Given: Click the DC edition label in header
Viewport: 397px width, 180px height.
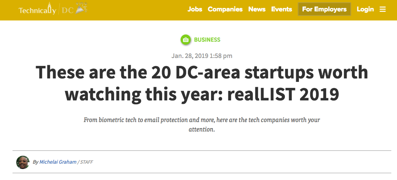Looking at the screenshot, I should 67,11.
